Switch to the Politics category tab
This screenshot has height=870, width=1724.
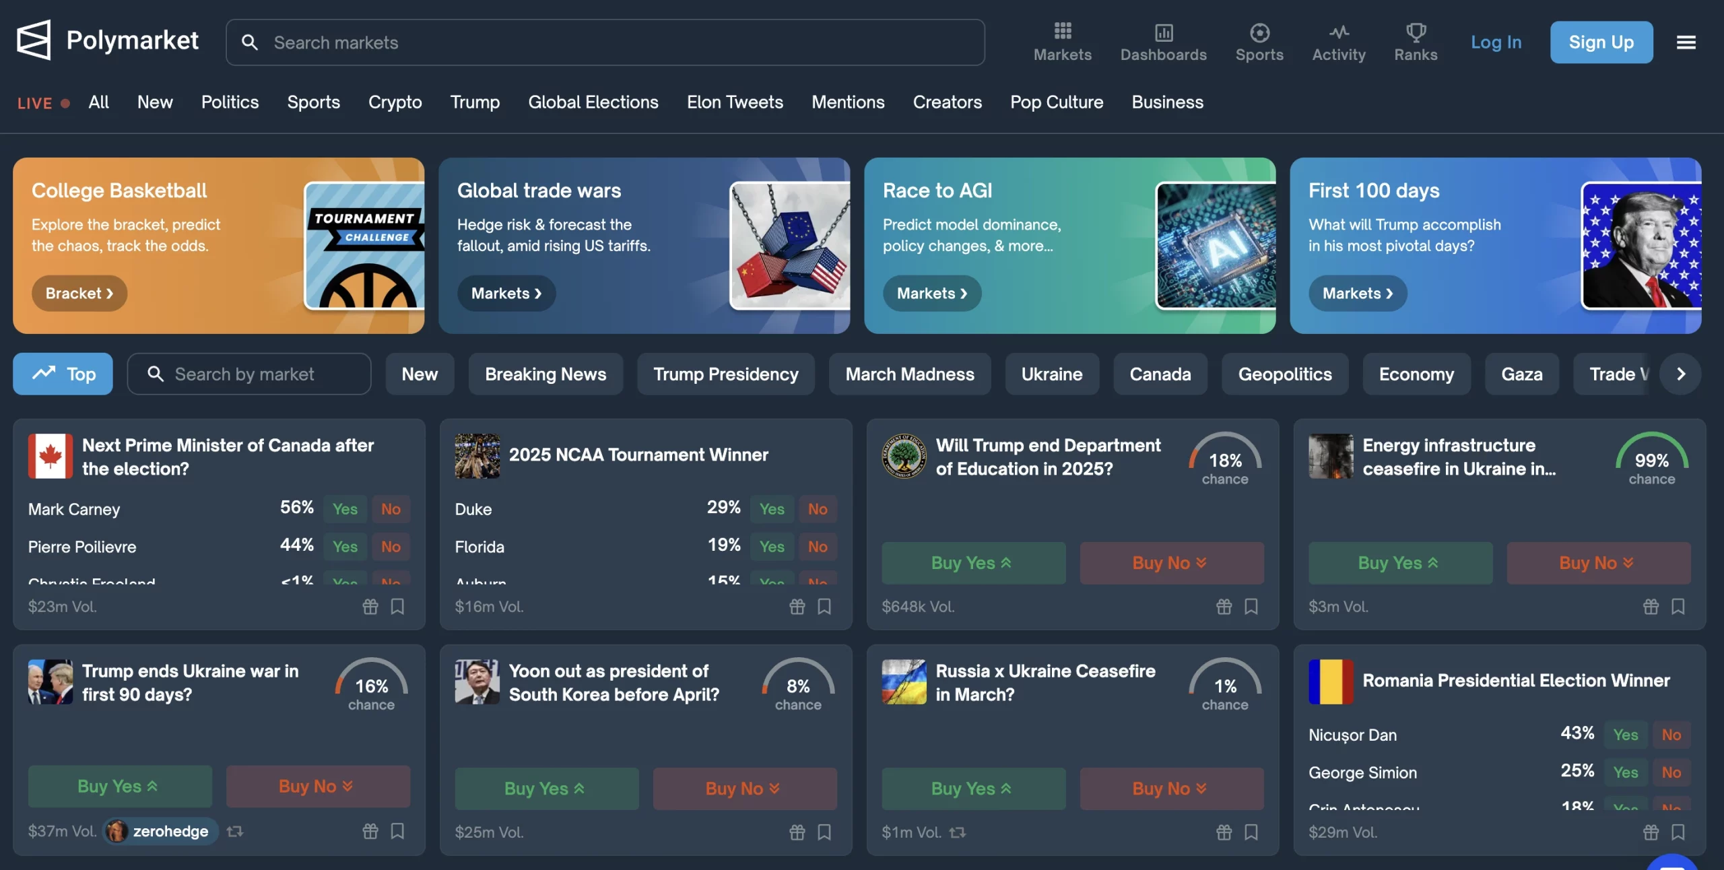coord(230,102)
